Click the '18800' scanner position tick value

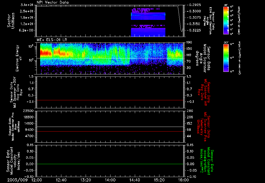coord(28,117)
